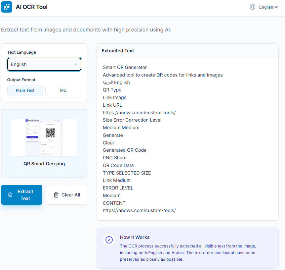Click the How it Works checkmark icon

coord(109,240)
